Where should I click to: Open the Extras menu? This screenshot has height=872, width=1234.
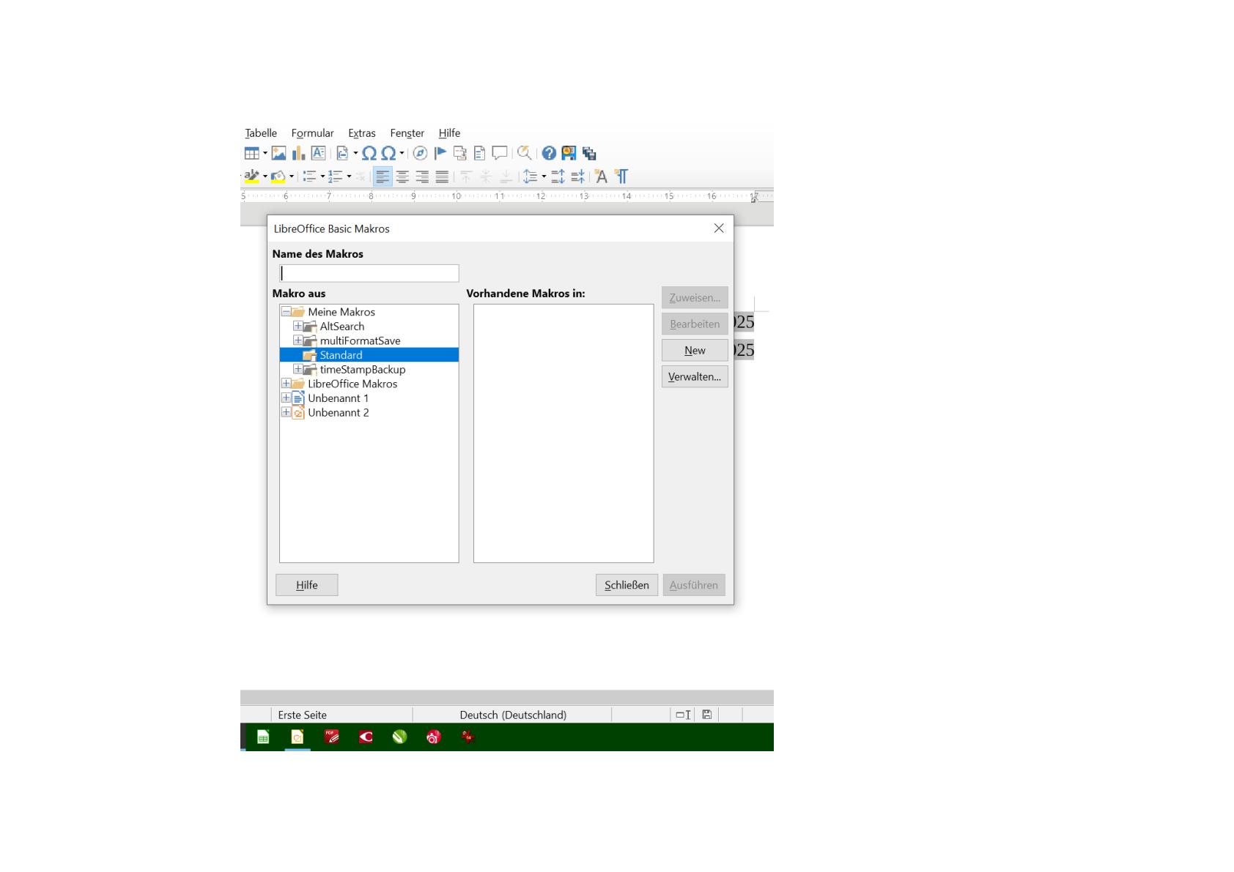coord(361,133)
